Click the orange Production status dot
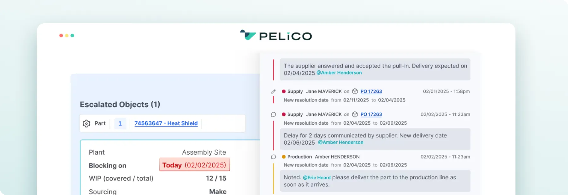568x195 pixels. click(x=283, y=157)
